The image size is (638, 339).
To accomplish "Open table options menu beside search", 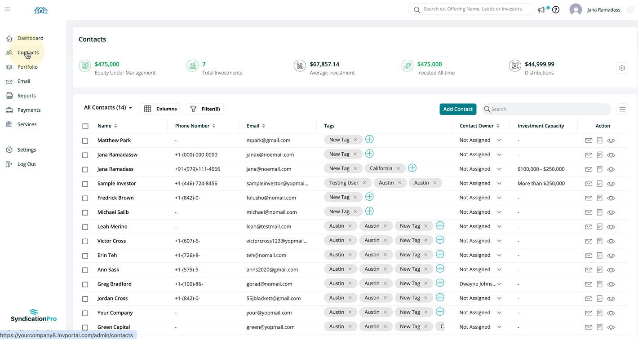I will (x=622, y=109).
